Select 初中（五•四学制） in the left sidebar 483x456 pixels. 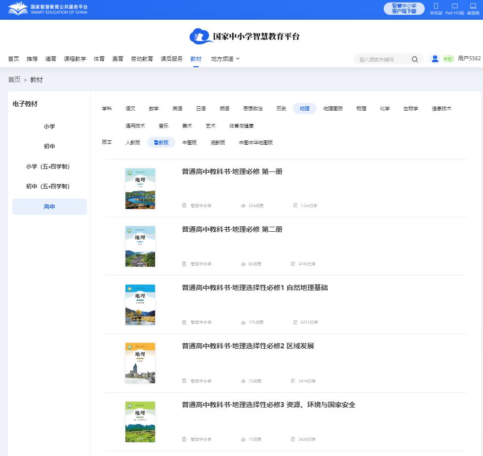click(x=49, y=186)
